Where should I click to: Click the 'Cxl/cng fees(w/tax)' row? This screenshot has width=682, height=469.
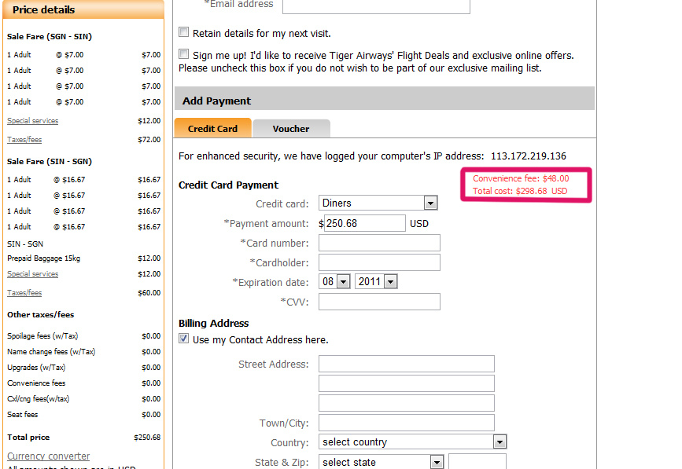click(83, 399)
